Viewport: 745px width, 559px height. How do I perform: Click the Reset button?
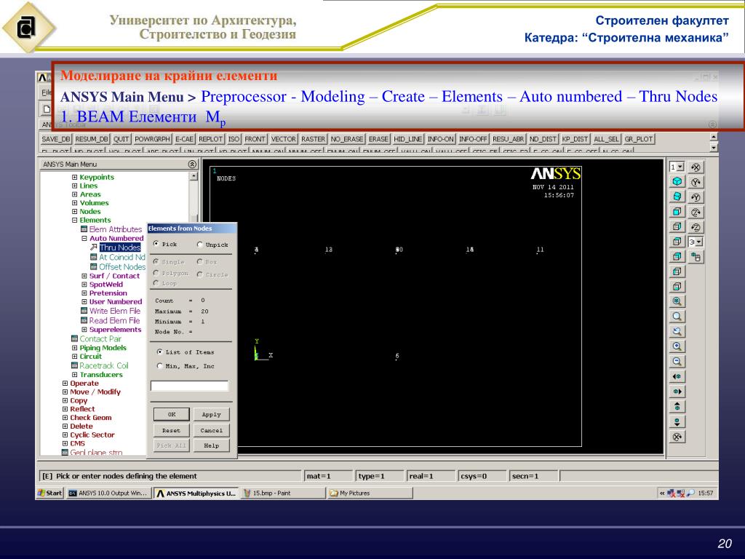coord(172,430)
